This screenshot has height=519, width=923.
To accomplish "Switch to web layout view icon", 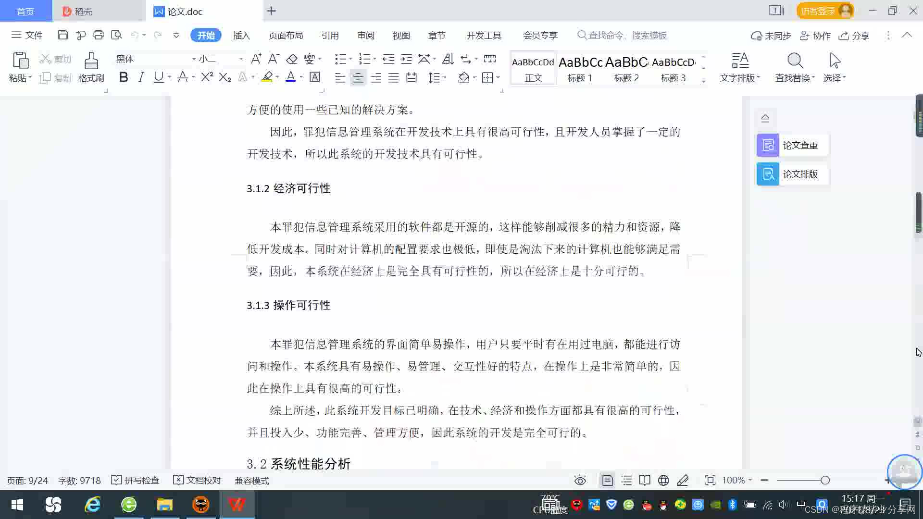I will tap(663, 480).
